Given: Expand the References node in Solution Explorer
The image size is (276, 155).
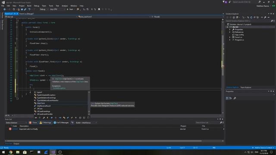Looking at the screenshot, I should pos(230,32).
